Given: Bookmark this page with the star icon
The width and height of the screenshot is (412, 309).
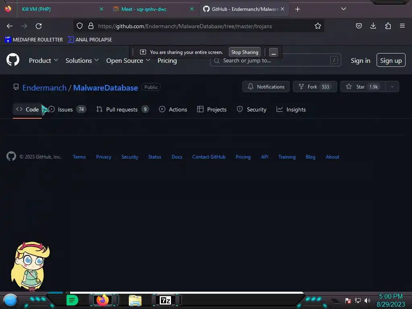Looking at the screenshot, I should [318, 26].
